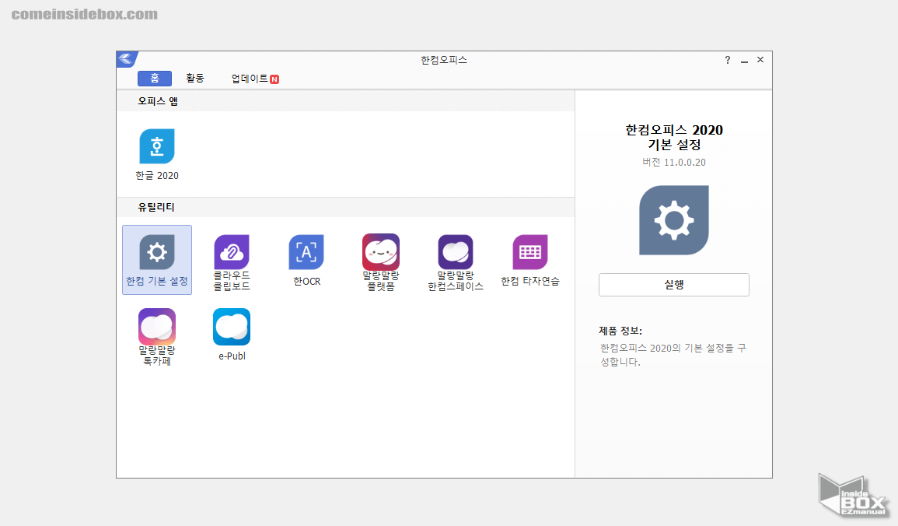
Task: Click the 실행 button
Action: click(x=674, y=285)
